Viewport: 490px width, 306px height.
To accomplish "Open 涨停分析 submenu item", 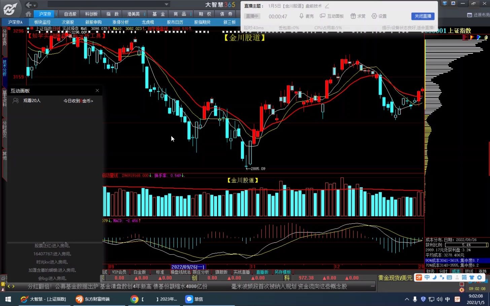I will 120,22.
